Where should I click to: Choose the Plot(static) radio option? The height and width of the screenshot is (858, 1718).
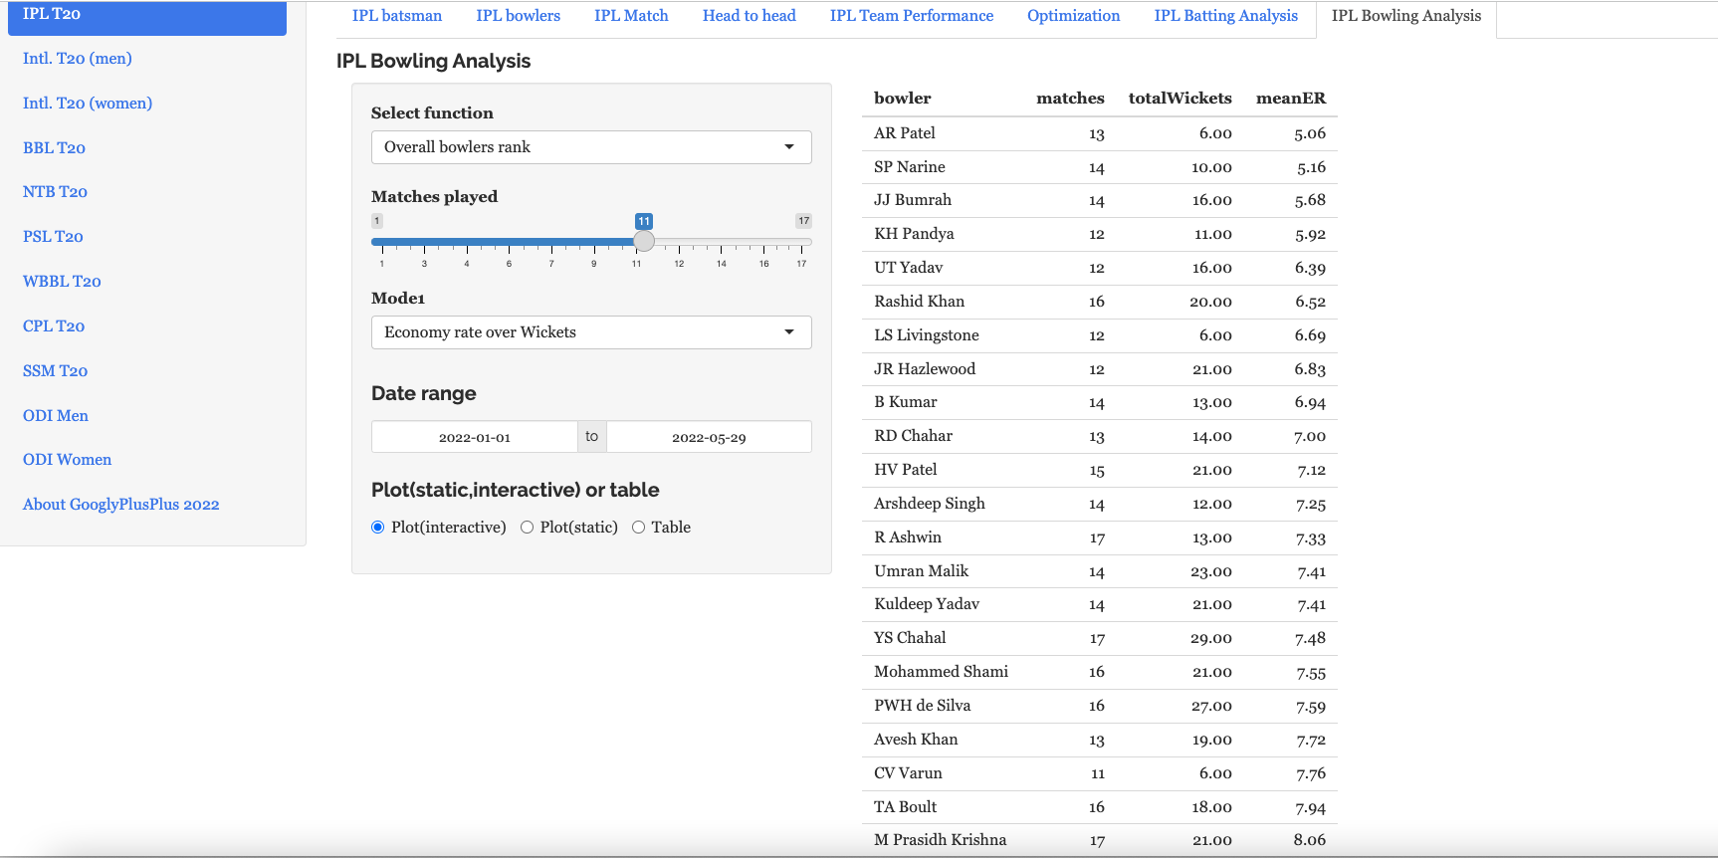[x=528, y=528]
